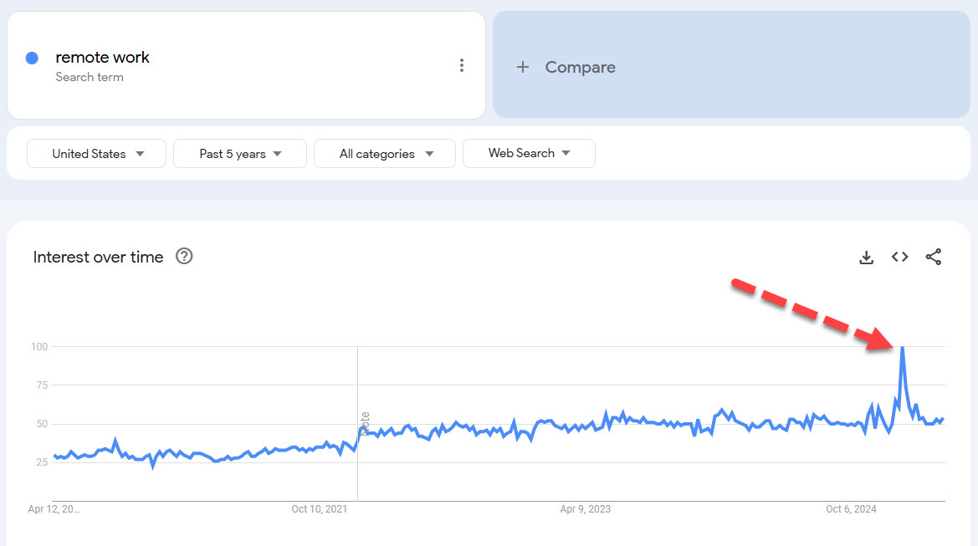Click the Note marker on the chart

click(365, 423)
